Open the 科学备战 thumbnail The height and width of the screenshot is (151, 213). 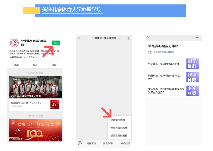point(192,64)
